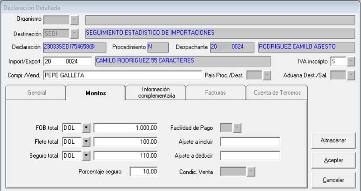
Task: Click the Aceptar button
Action: 333,160
